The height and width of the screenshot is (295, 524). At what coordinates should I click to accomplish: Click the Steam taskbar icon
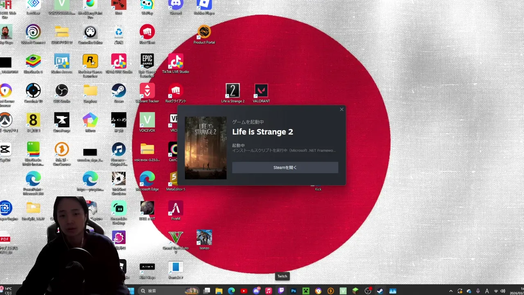pos(380,291)
